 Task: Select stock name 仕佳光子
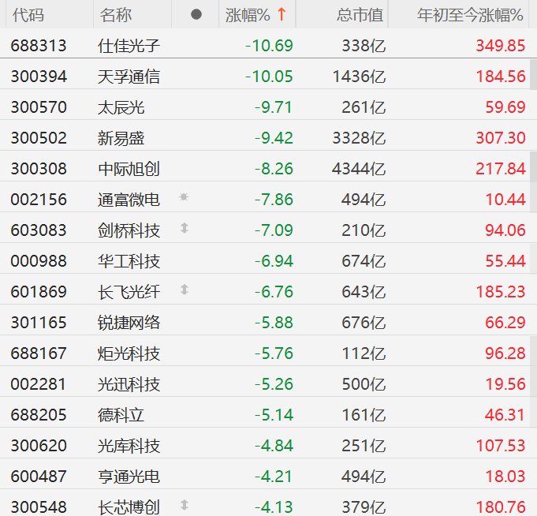129,46
